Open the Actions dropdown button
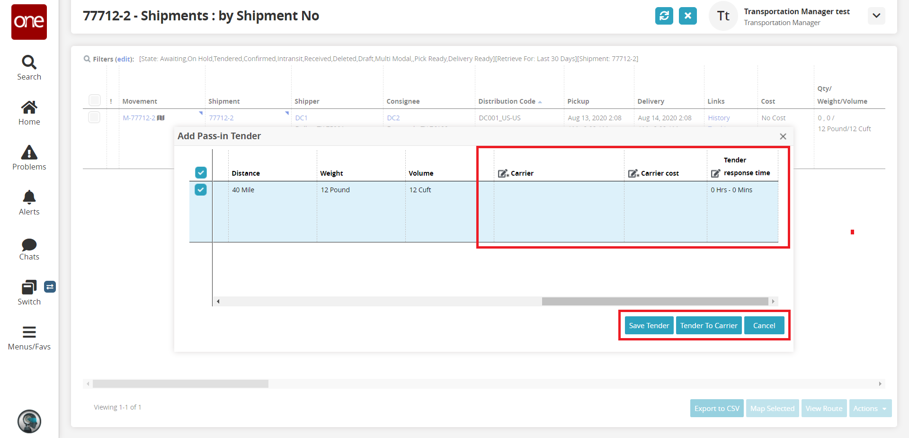The height and width of the screenshot is (438, 909). (x=870, y=408)
